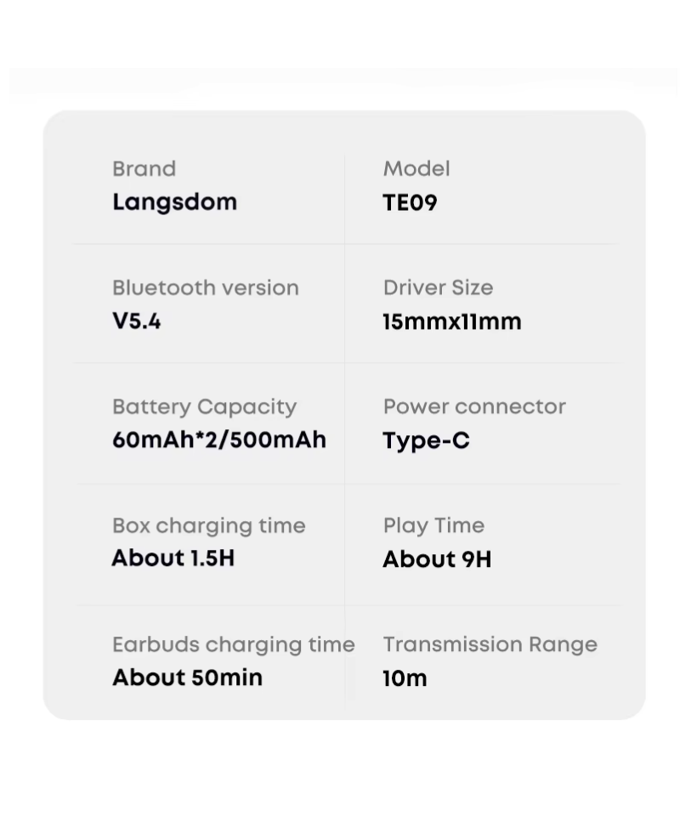Click the Box charging time label
The height and width of the screenshot is (839, 680).
tap(208, 526)
